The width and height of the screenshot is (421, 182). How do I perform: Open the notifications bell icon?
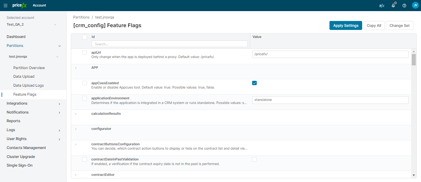coord(393,6)
